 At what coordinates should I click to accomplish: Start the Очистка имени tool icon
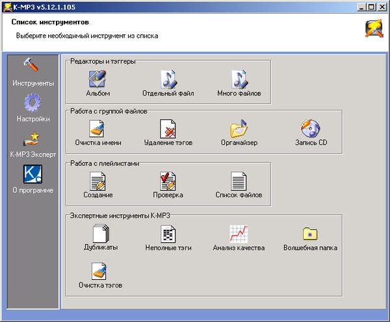click(97, 129)
